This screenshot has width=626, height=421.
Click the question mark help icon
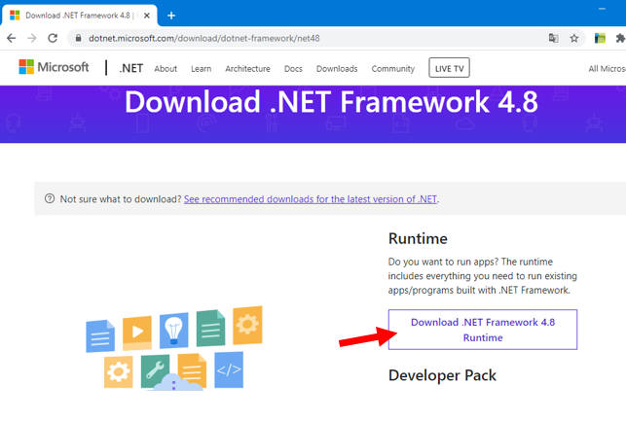(x=50, y=198)
